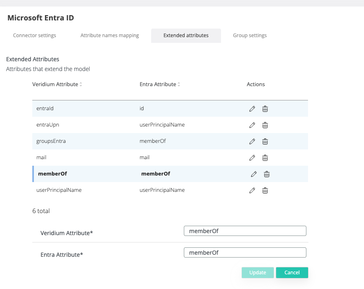The image size is (364, 289).
Task: Select the entraId cell
Action: (45, 109)
